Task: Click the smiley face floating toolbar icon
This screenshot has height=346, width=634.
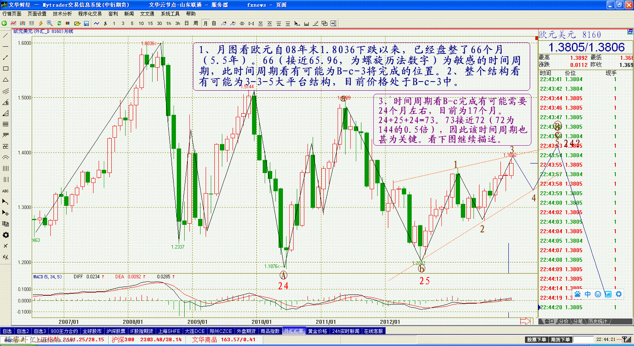Action: pos(598,294)
